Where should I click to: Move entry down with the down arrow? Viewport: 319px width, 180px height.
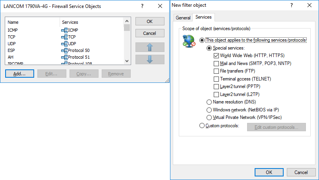coord(150,59)
